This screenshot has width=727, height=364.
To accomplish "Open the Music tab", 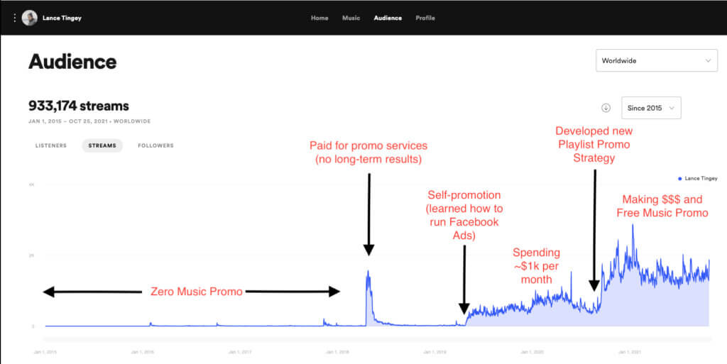I will [351, 18].
